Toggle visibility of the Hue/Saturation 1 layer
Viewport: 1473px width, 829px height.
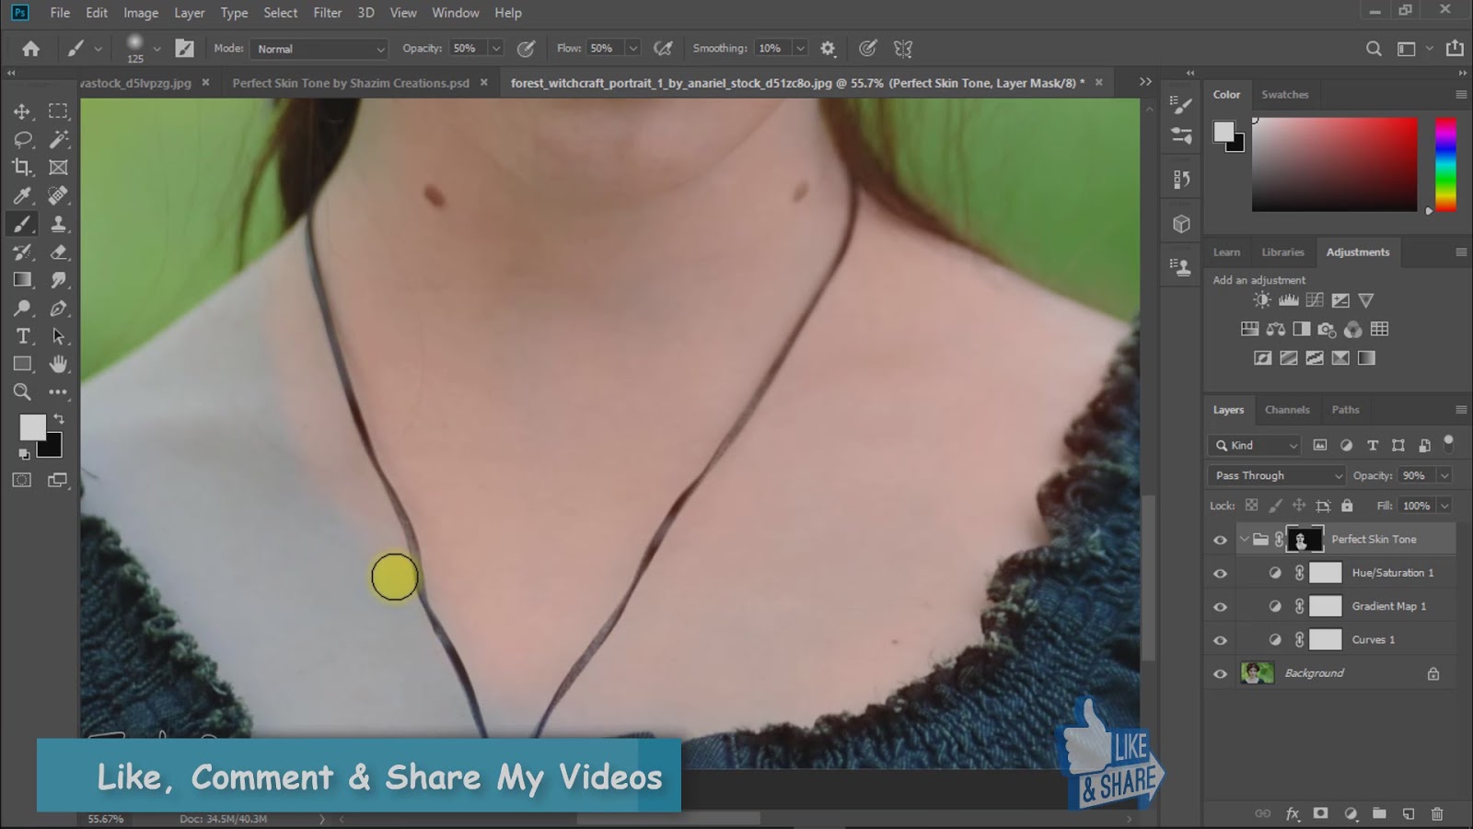click(1219, 572)
